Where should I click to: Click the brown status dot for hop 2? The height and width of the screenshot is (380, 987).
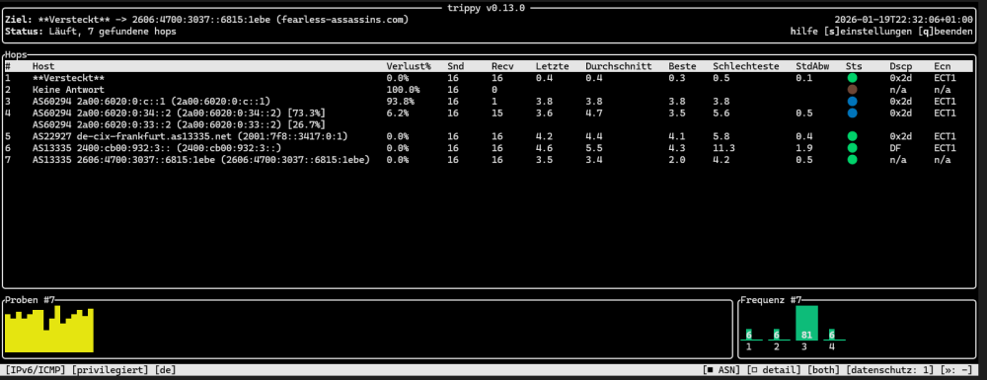coord(853,90)
